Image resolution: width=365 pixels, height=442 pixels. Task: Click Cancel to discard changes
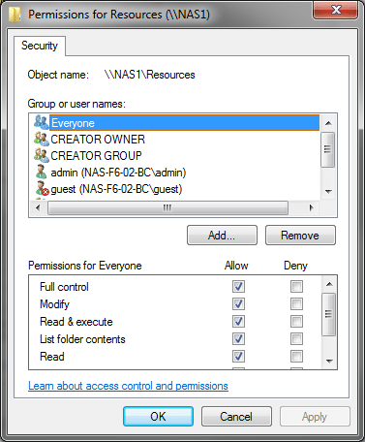pos(236,417)
